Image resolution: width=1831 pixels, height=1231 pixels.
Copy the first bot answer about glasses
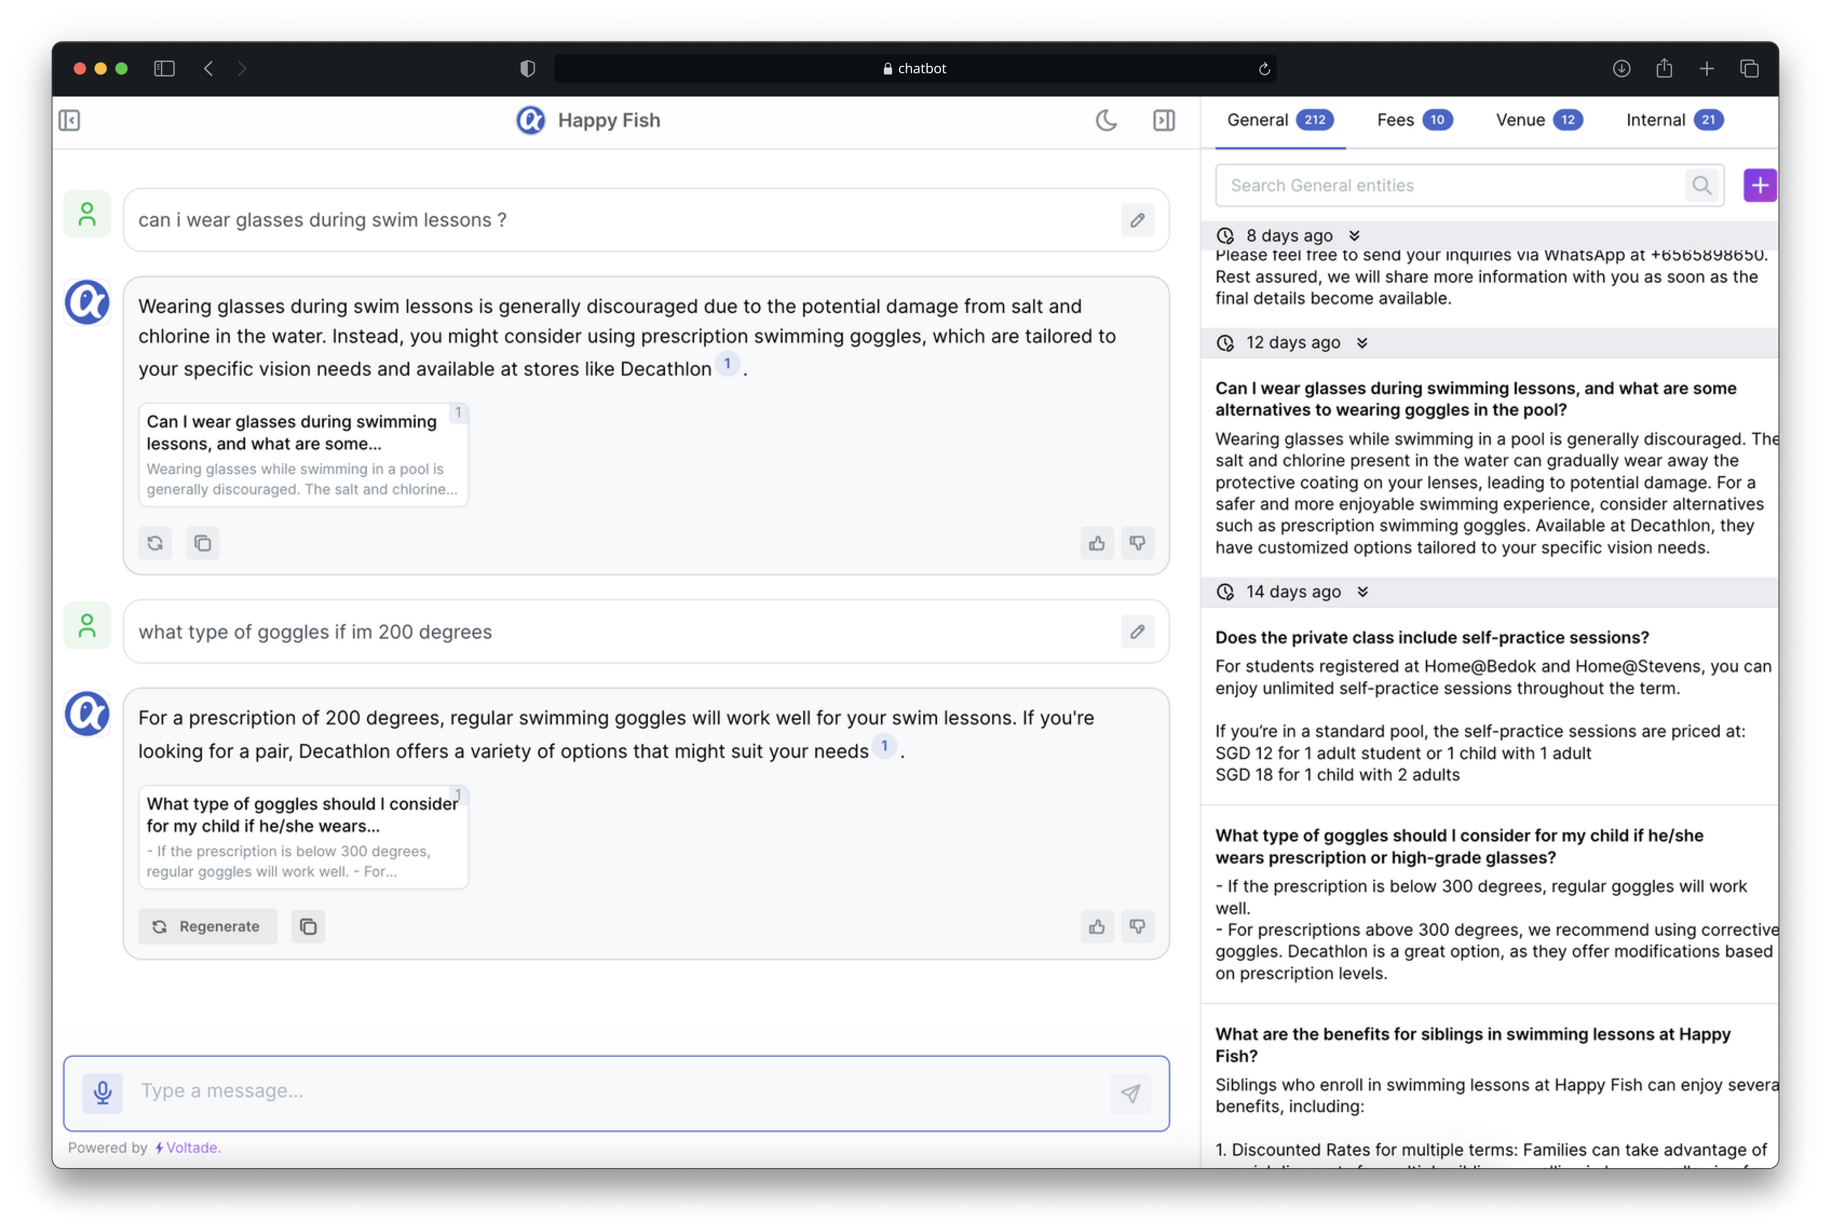click(x=203, y=543)
